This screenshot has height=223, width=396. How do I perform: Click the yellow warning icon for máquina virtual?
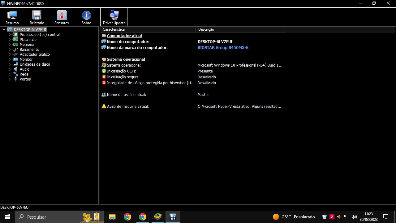104,106
